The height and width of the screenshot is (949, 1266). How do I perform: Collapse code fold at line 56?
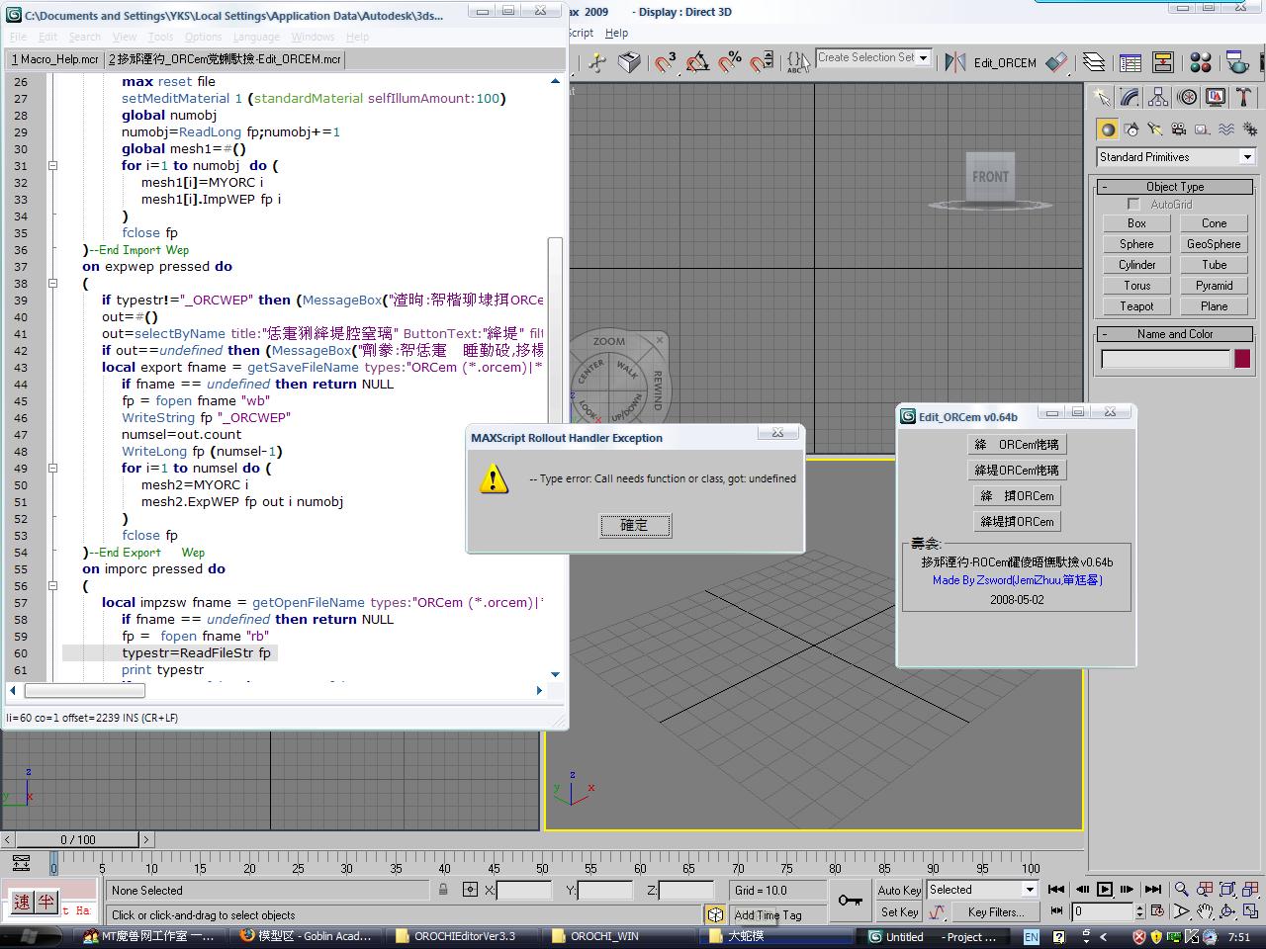[x=52, y=586]
